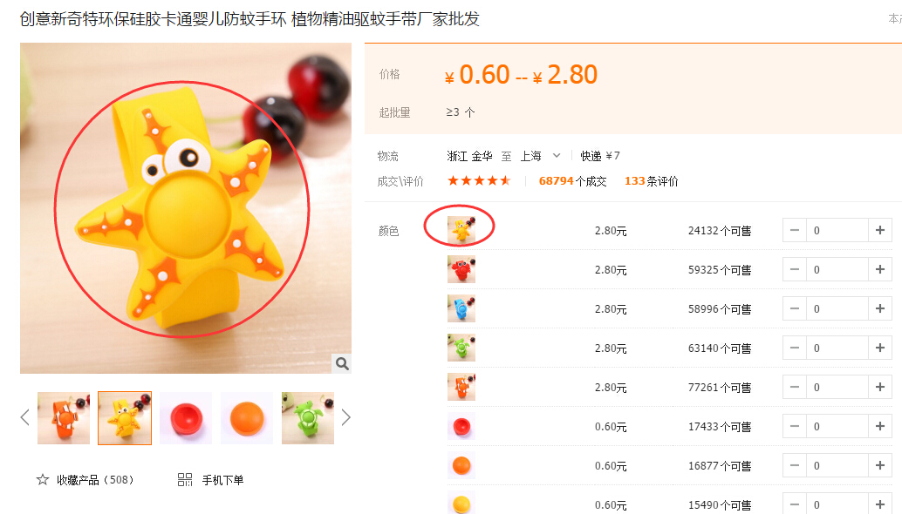
Task: Open the 133条评价 reviews link
Action: [651, 181]
